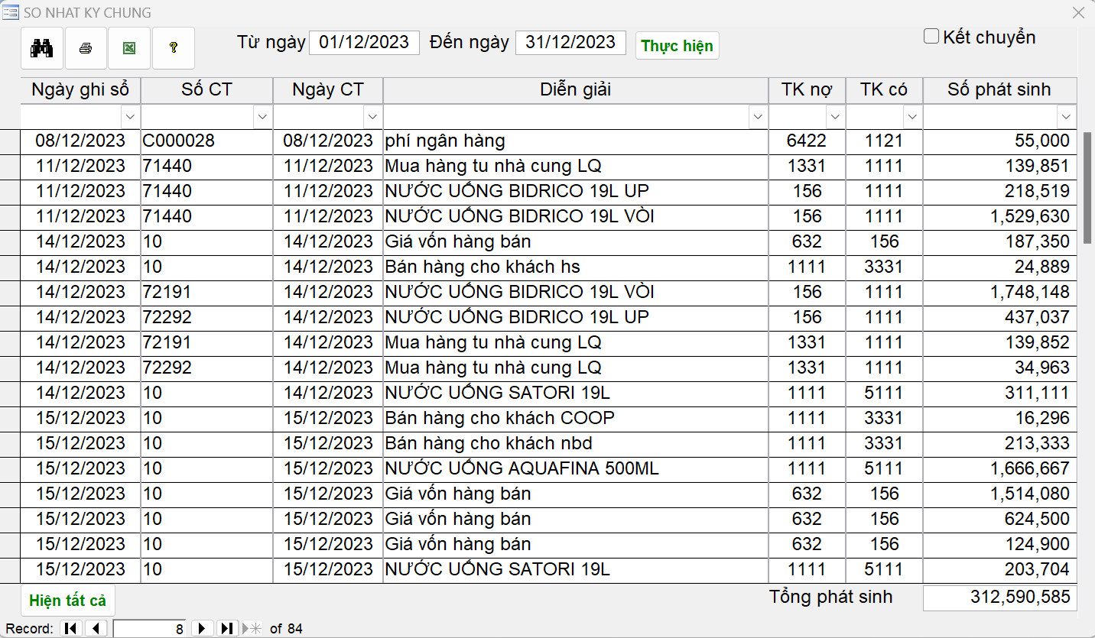1095x638 pixels.
Task: Expand the TK nợ filter dropdown
Action: coord(835,117)
